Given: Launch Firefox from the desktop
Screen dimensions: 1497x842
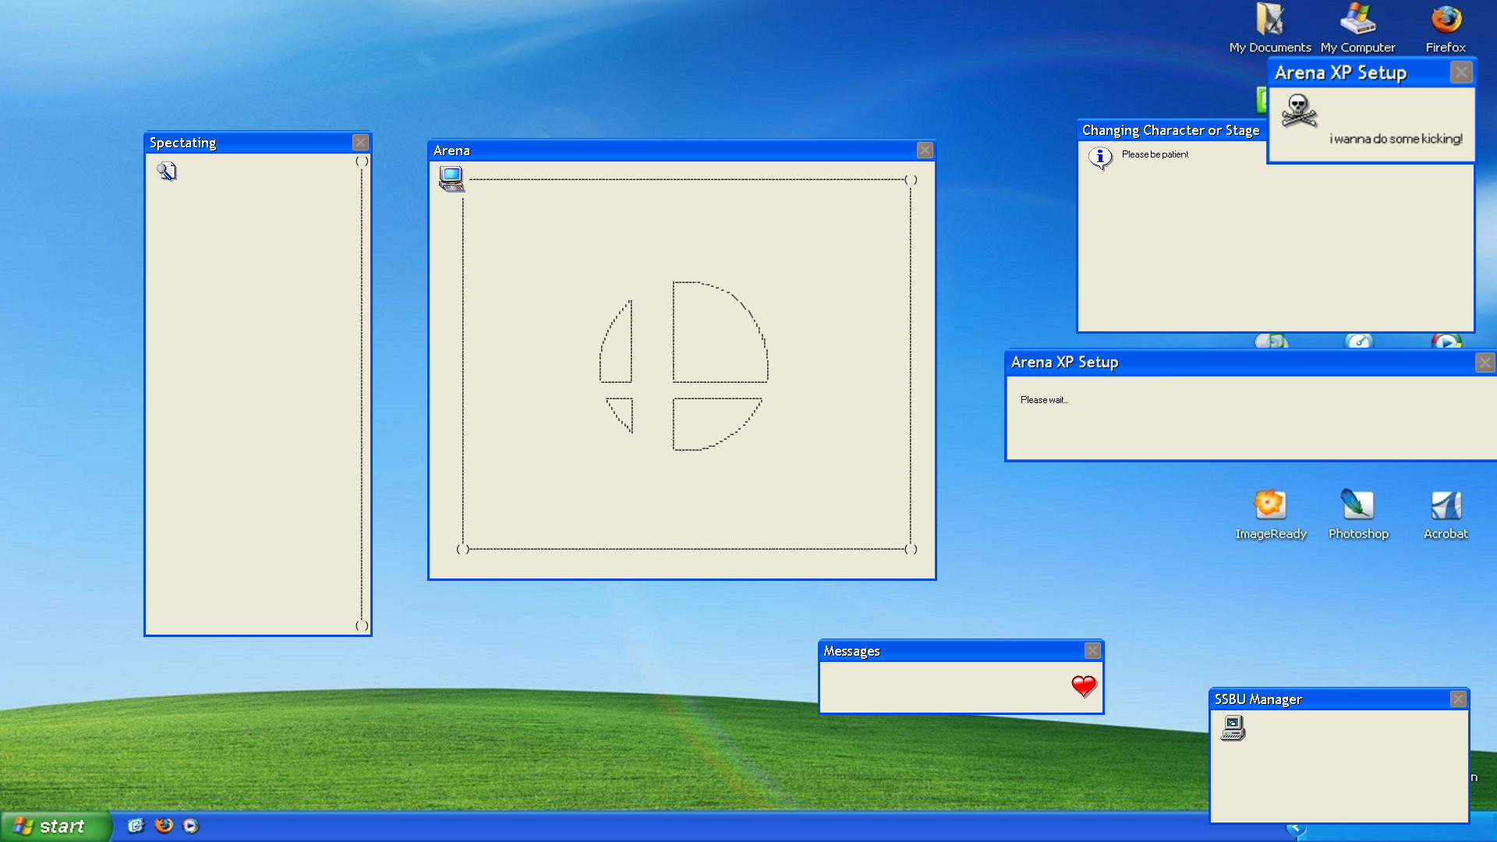Looking at the screenshot, I should [x=1445, y=19].
